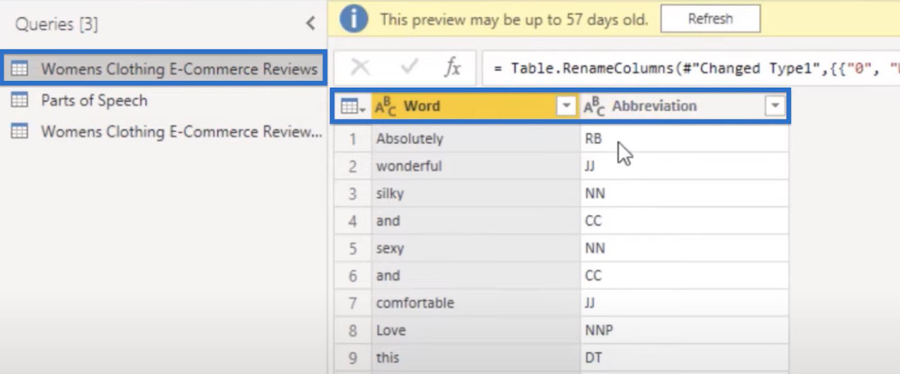Open the Abbreviation column filter dropdown
The width and height of the screenshot is (900, 374).
[775, 105]
